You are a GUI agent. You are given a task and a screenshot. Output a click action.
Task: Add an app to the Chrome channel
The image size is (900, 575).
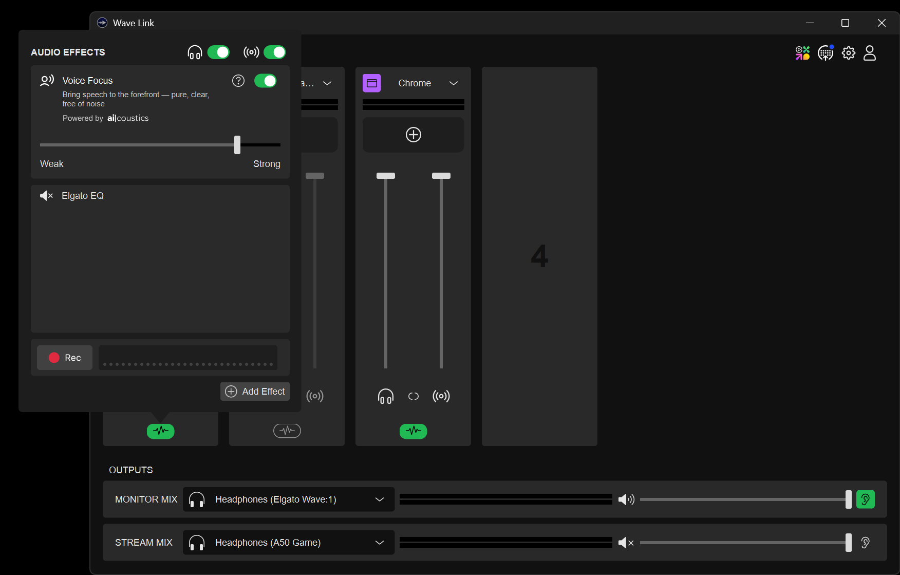414,135
